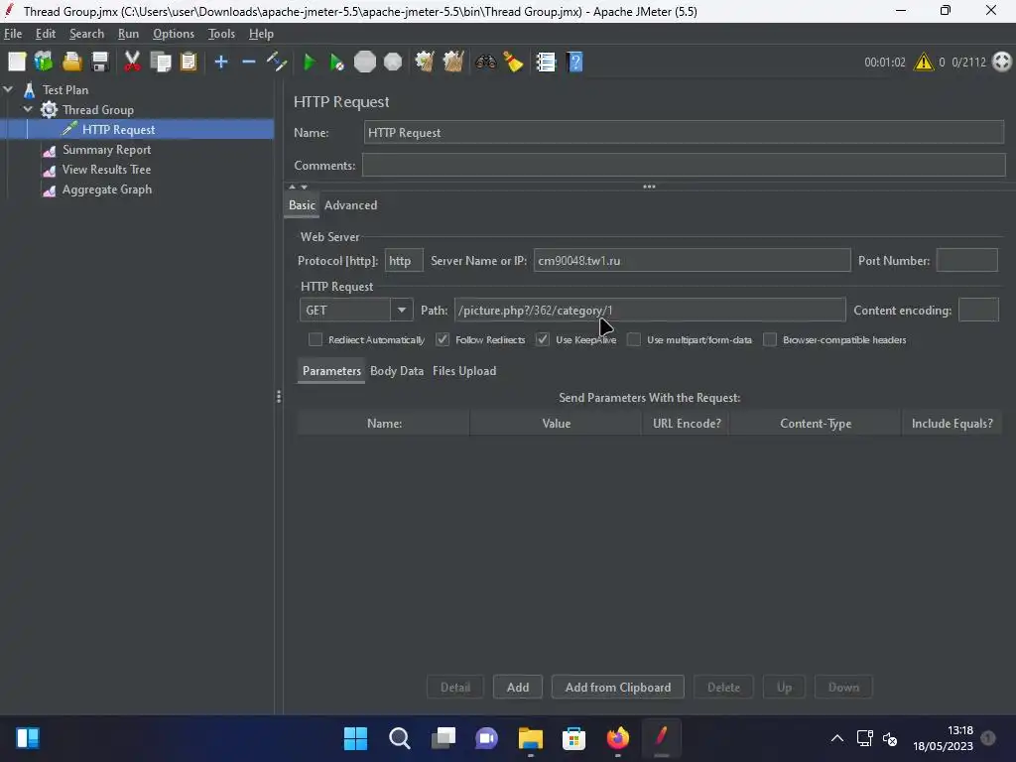Click the Add parameter button
The width and height of the screenshot is (1016, 762).
point(518,687)
